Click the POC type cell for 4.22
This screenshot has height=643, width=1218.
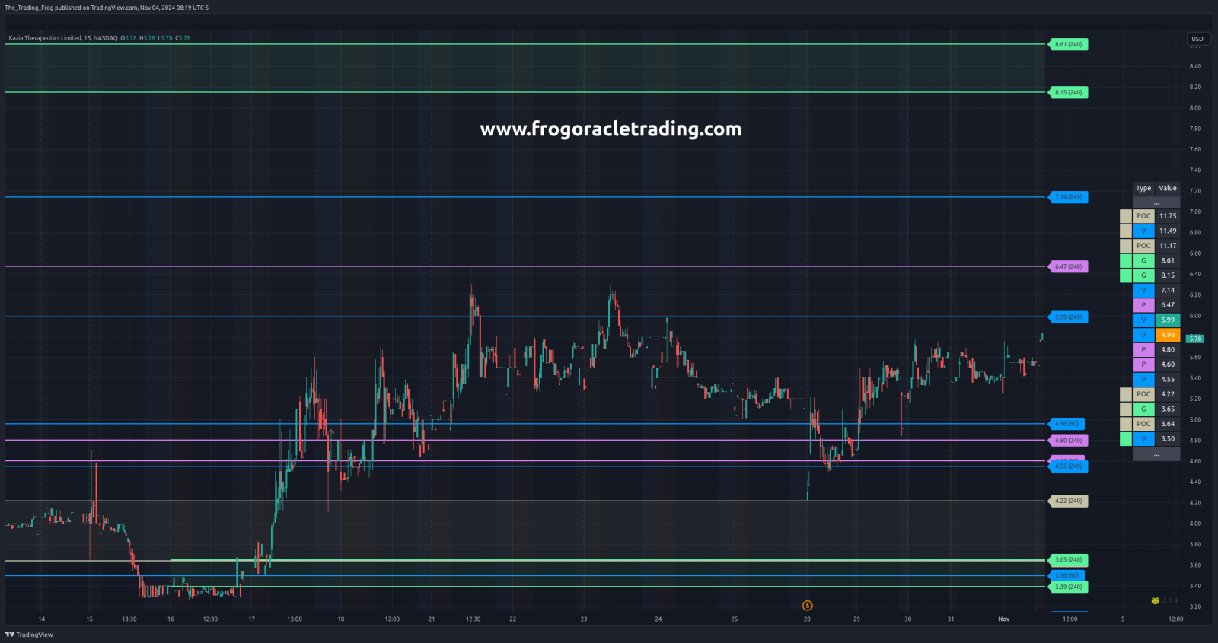1143,394
